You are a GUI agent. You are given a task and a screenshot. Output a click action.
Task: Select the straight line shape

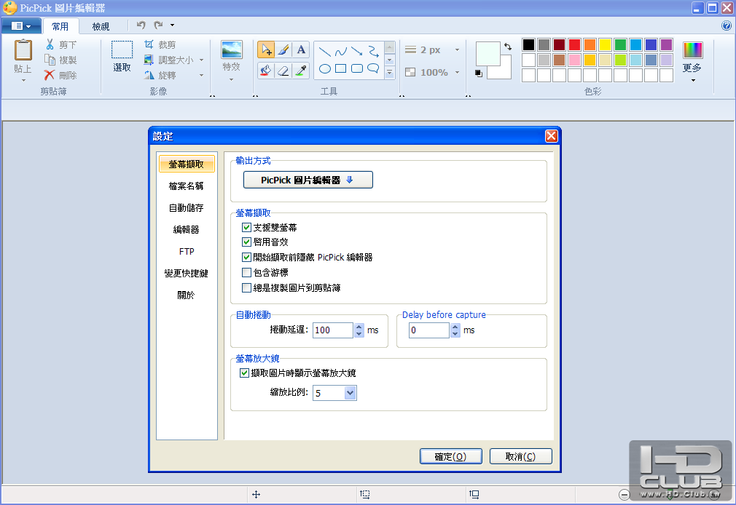[325, 51]
